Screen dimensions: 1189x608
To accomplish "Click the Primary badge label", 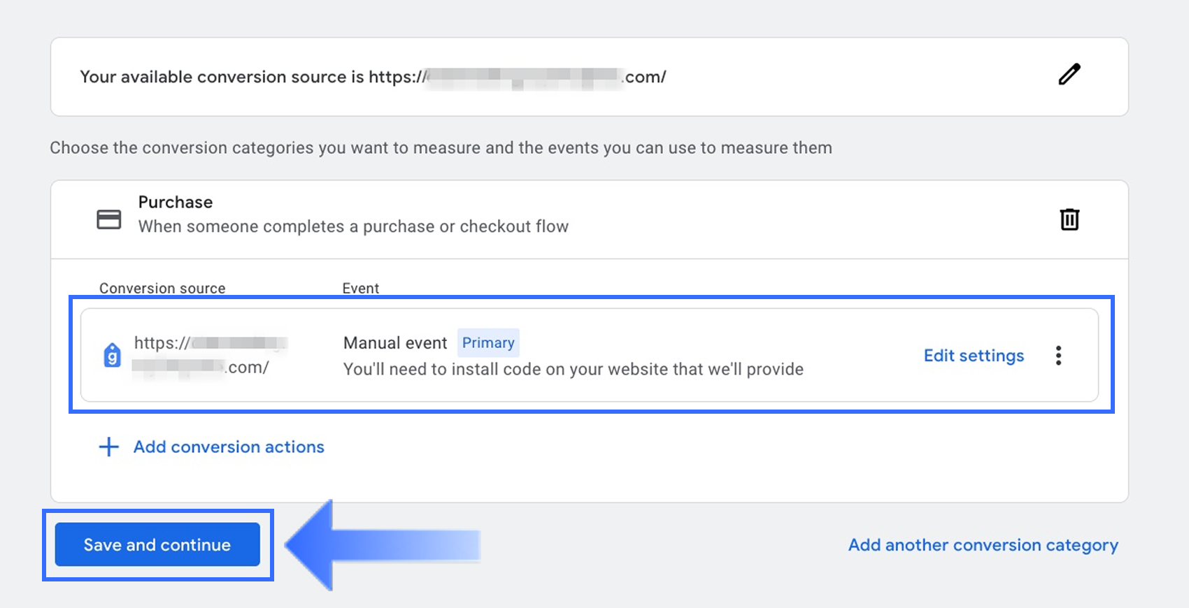I will pyautogui.click(x=488, y=342).
